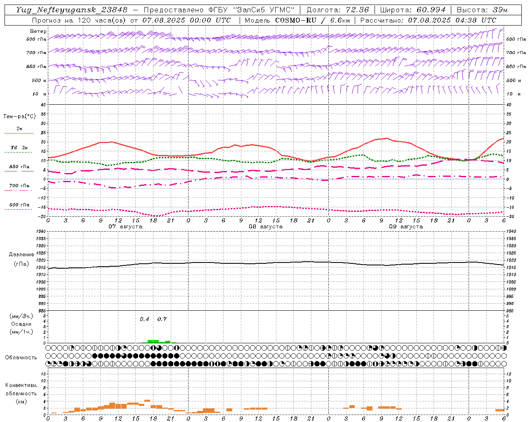Click the 'Широта: 60.994' latitude value
528x422 pixels.
tap(412, 10)
